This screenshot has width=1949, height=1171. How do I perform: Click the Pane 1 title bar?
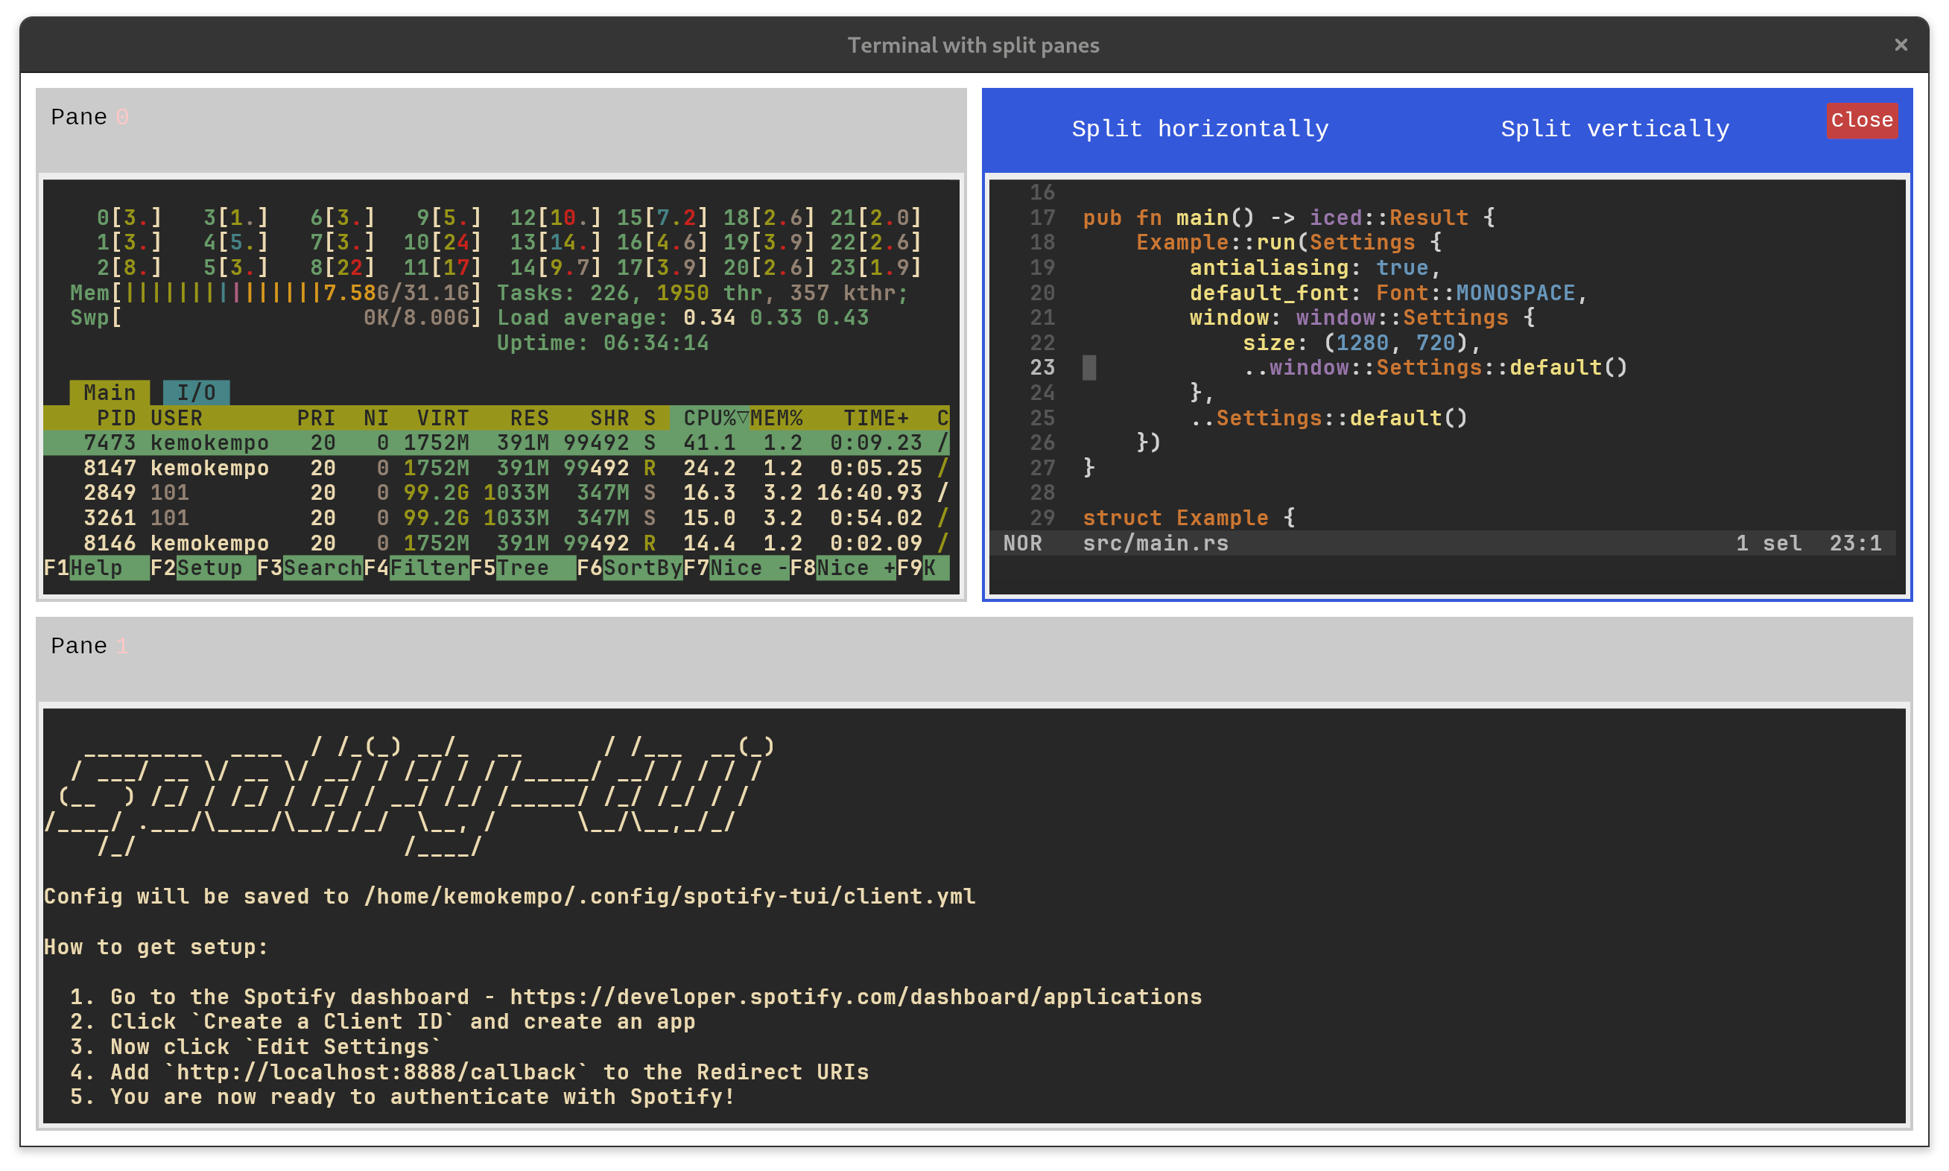point(974,659)
